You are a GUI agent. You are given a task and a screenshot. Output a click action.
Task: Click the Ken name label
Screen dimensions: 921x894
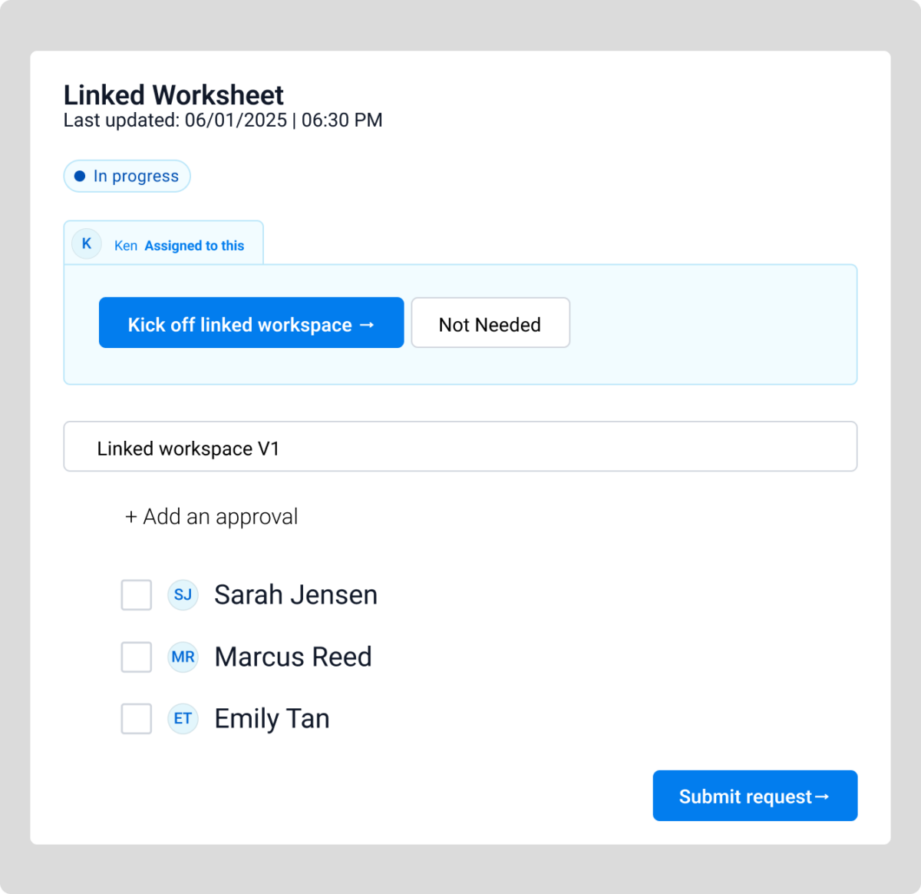126,246
